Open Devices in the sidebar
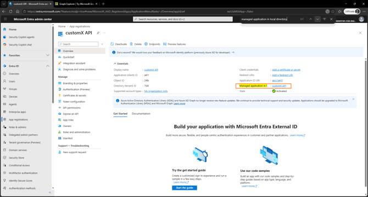This screenshot has height=197, width=368. click(13, 97)
